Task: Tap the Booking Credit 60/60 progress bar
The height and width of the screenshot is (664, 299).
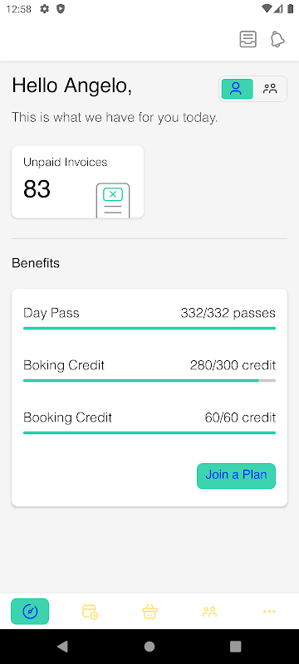Action: click(x=149, y=432)
